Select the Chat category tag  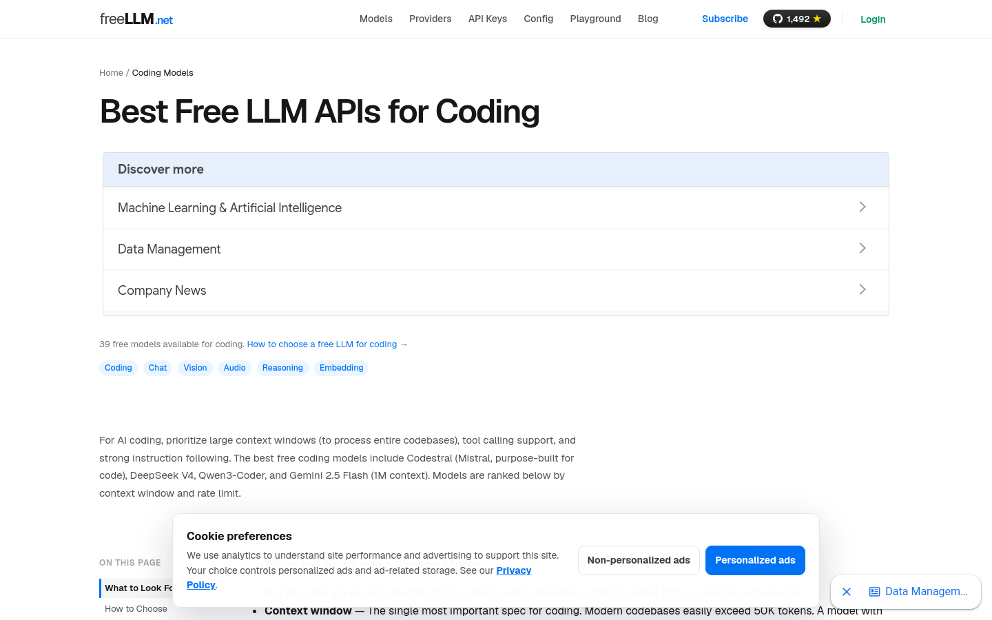158,368
